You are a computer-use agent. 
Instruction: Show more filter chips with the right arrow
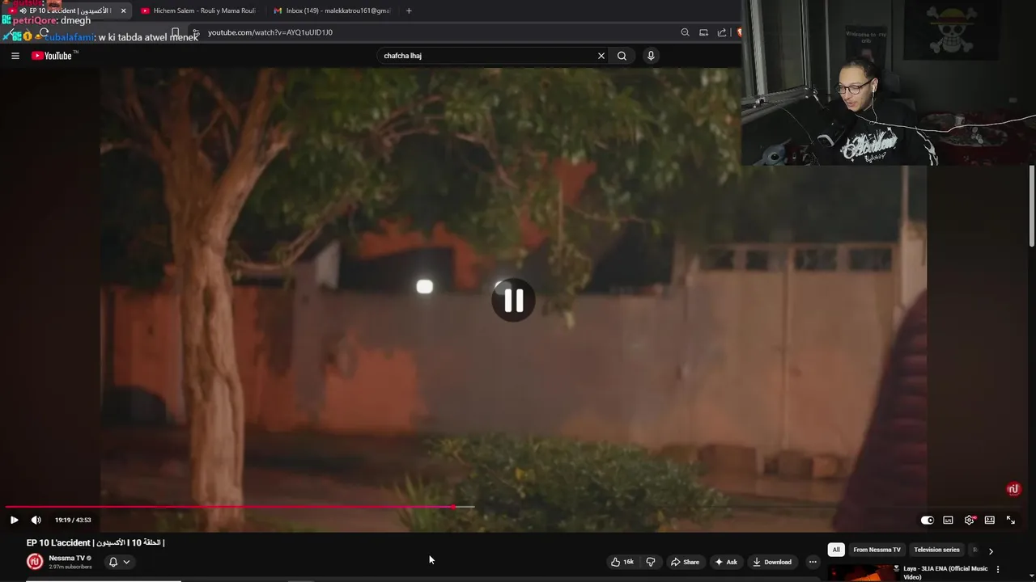(991, 550)
